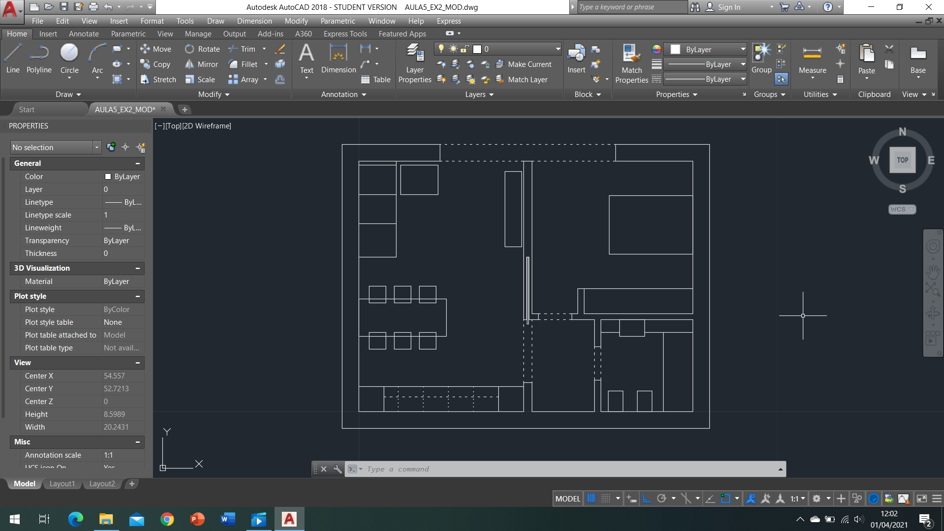This screenshot has height=531, width=944.
Task: Activate the Mirror tool
Action: (201, 64)
